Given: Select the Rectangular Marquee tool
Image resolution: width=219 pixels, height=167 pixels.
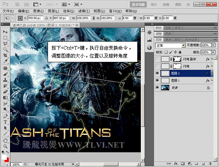Looking at the screenshot, I should click(5, 38).
